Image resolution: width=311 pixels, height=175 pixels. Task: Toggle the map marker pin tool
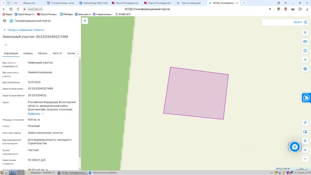pyautogui.click(x=305, y=32)
